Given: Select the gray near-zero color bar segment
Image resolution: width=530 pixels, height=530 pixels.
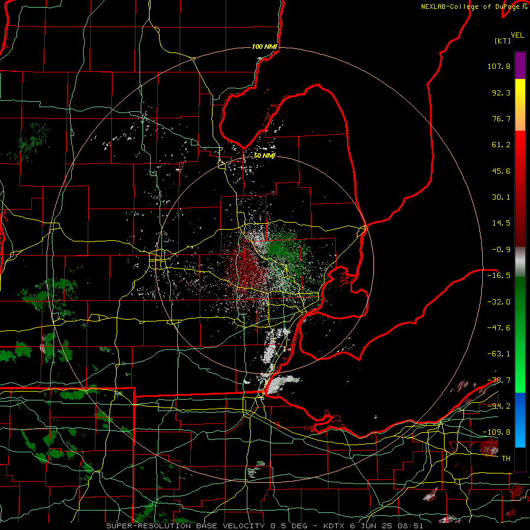Looking at the screenshot, I should click(x=520, y=262).
